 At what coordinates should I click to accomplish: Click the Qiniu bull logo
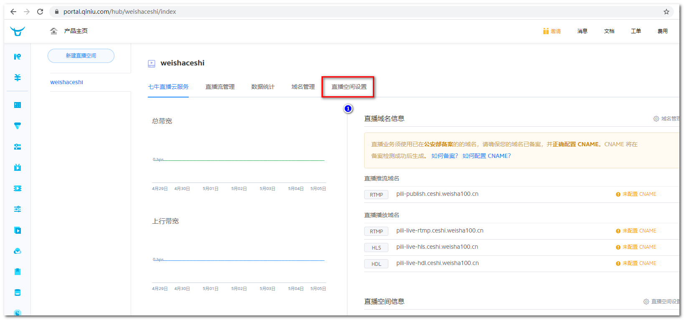pos(18,31)
